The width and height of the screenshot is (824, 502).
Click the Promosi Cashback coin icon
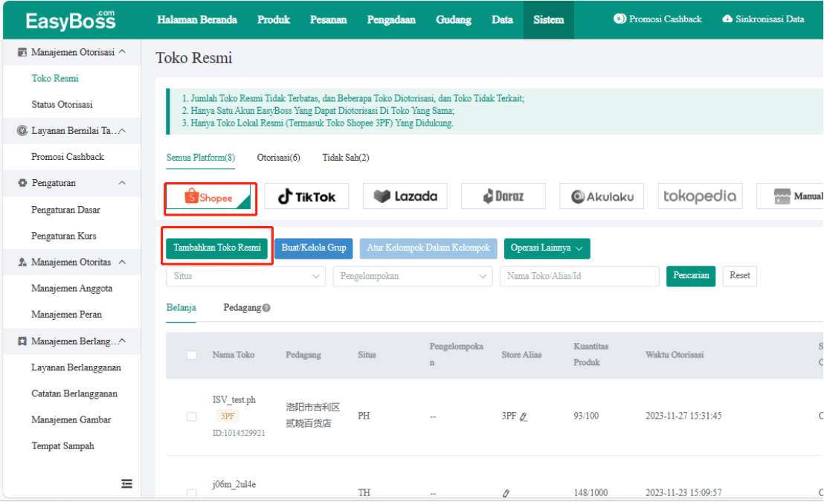click(619, 19)
